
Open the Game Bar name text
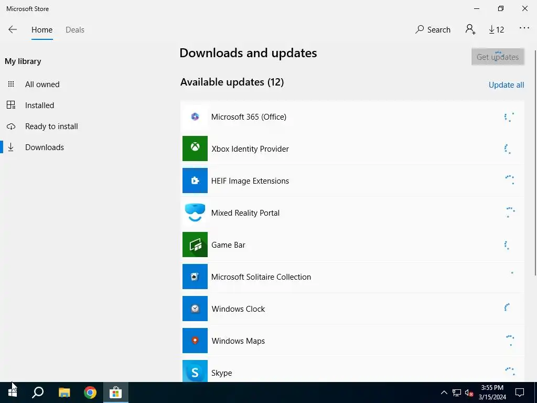click(x=228, y=245)
